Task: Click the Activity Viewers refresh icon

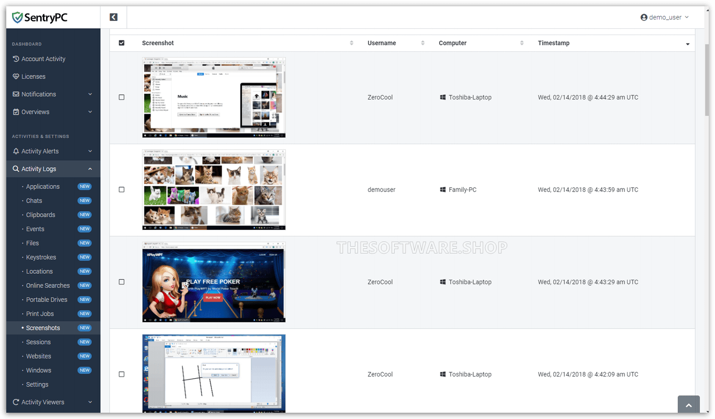Action: (16, 402)
